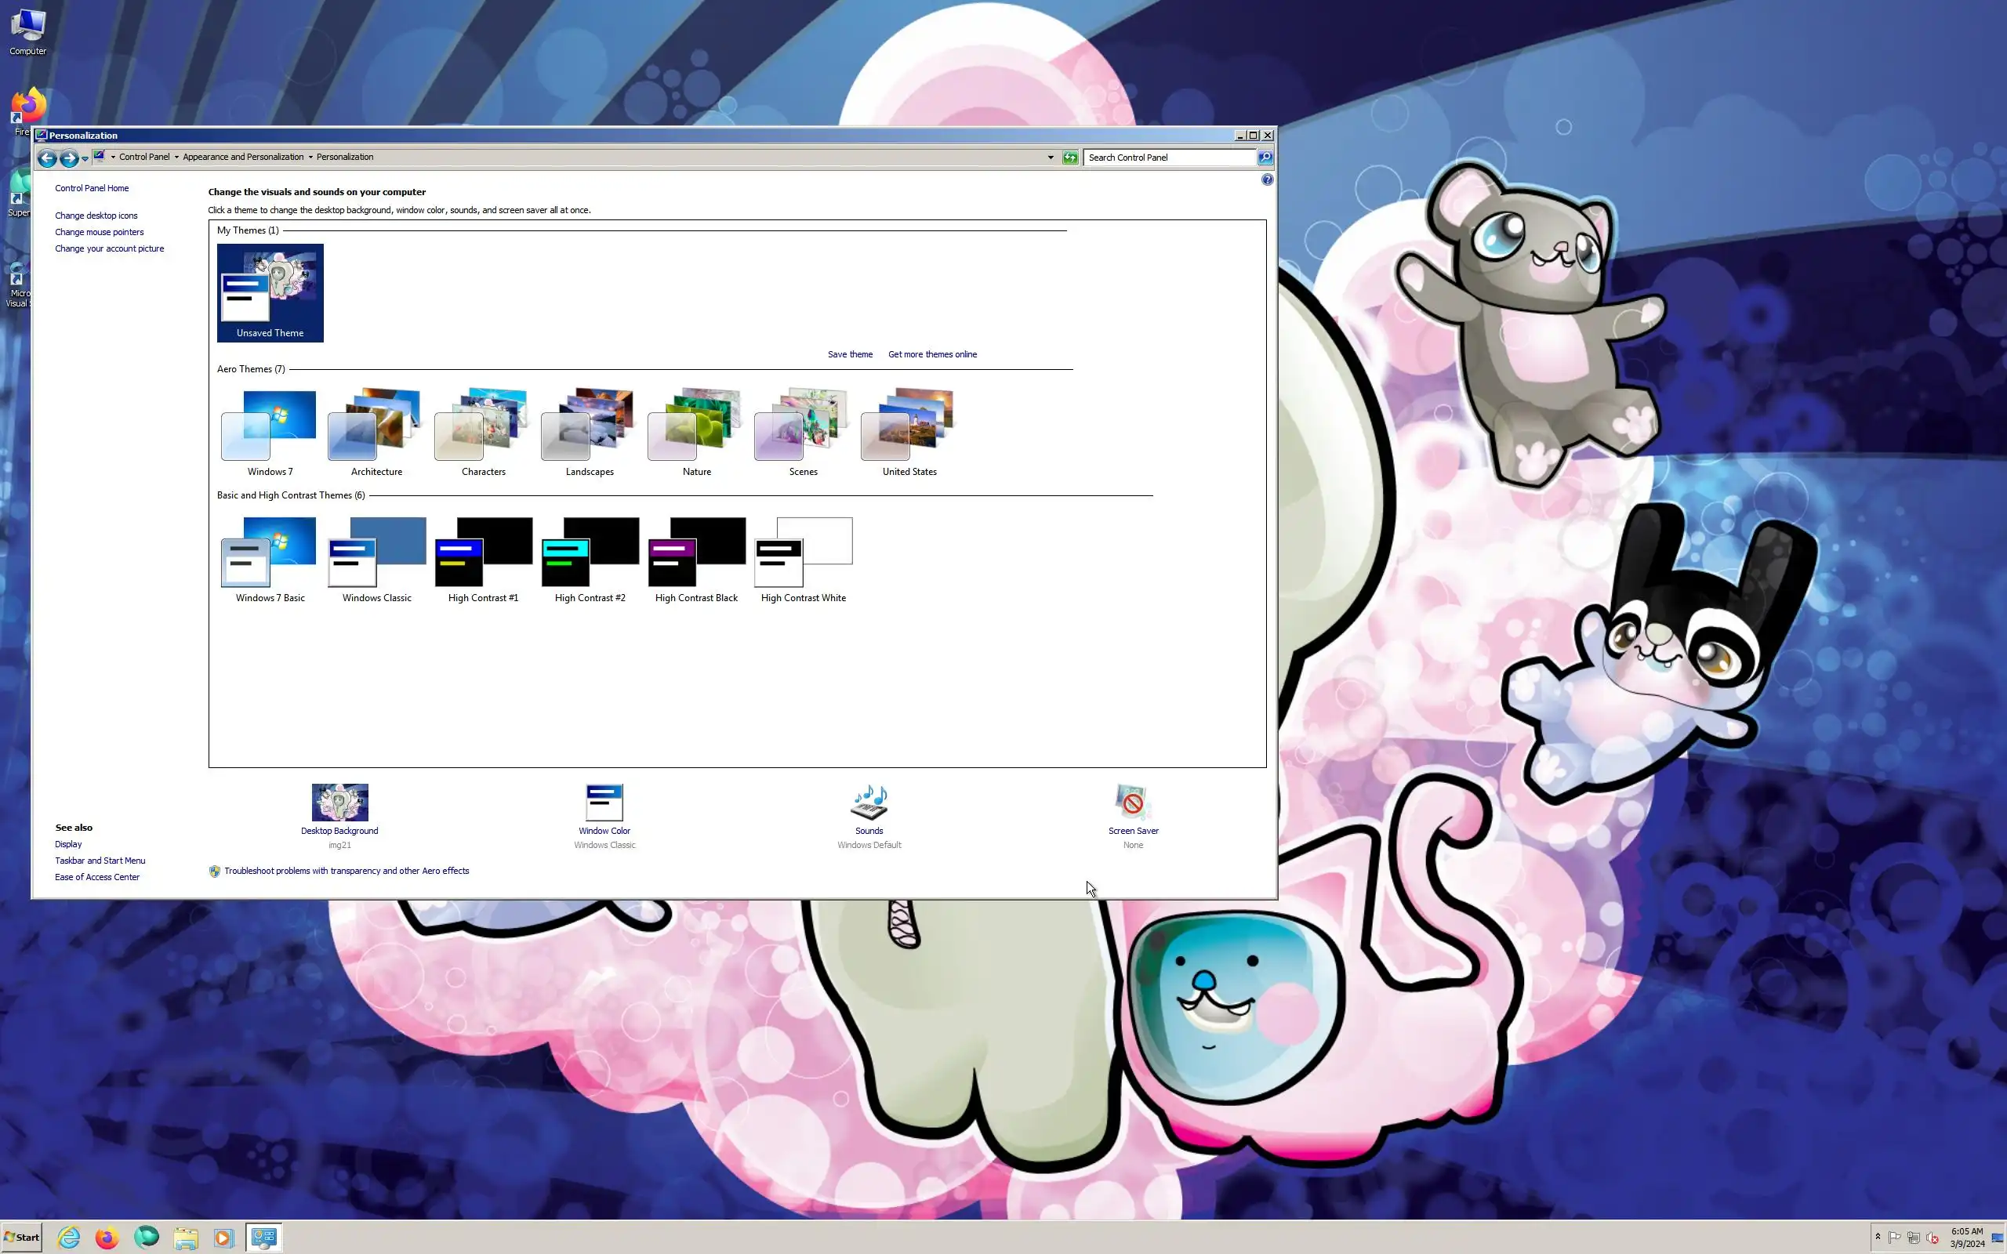Screen dimensions: 2007x1254
Task: Open Internet Explorer from the taskbar
Action: click(69, 1238)
